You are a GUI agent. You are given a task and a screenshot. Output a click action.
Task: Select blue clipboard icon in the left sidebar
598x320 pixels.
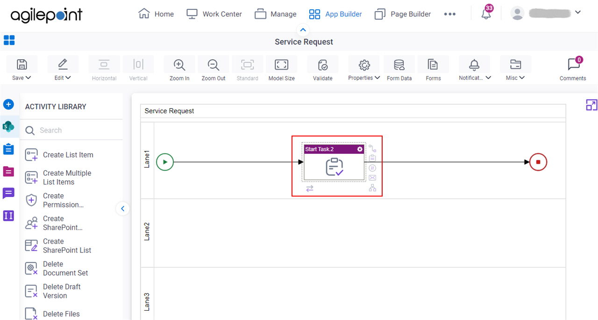8,149
